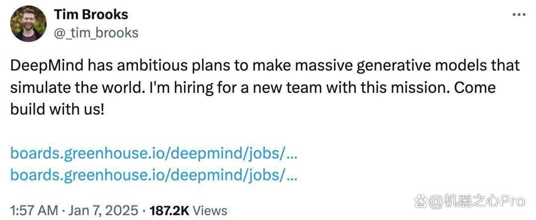Image resolution: width=536 pixels, height=220 pixels.
Task: Click Tim Brooks' profile avatar photo
Action: click(28, 24)
